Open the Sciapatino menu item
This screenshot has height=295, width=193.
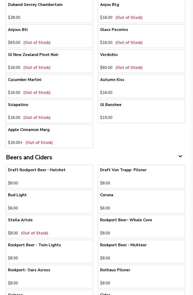click(49, 111)
